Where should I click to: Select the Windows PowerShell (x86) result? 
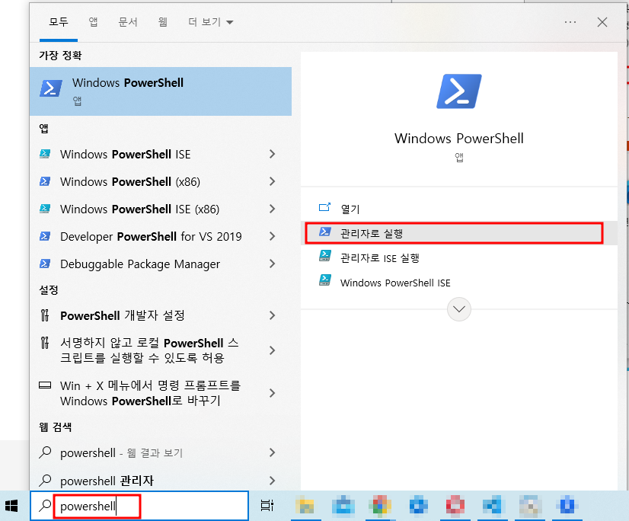(161, 181)
